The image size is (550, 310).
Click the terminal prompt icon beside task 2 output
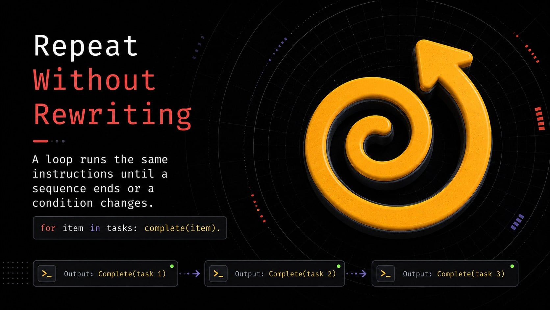tap(218, 274)
